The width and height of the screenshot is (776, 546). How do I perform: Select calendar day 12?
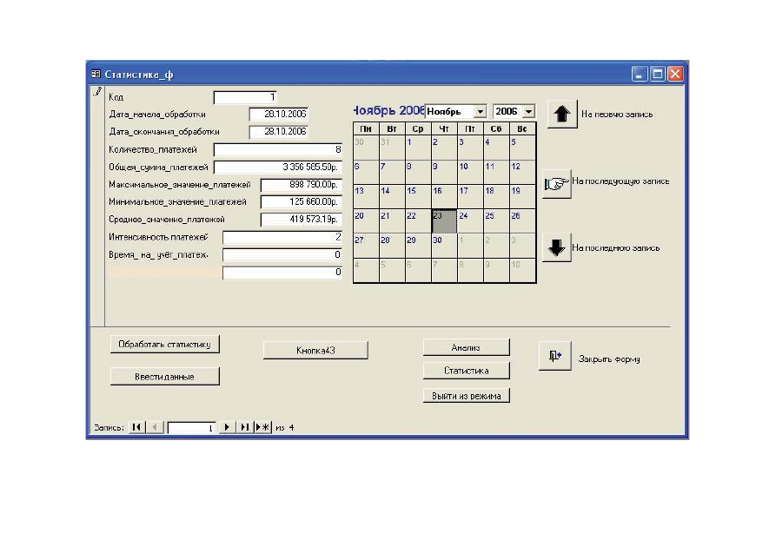(522, 172)
